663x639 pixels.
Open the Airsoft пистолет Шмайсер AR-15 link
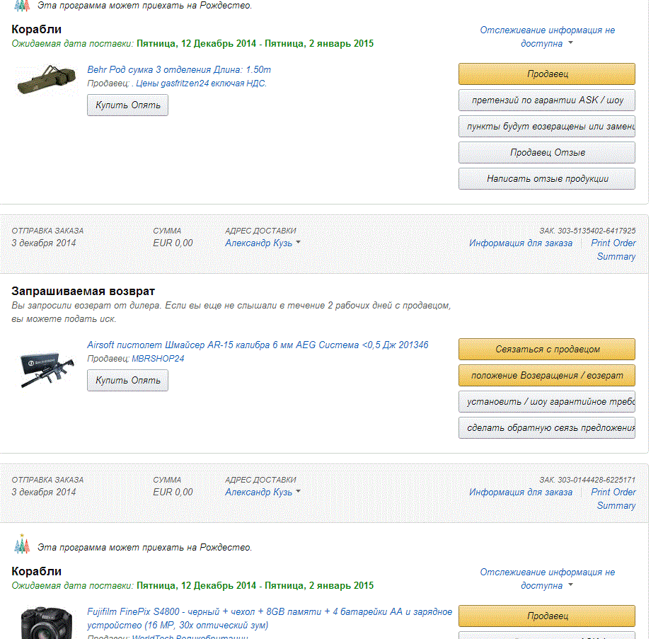point(258,345)
